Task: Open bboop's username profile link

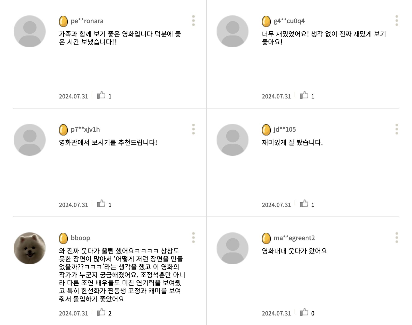Action: (80, 238)
